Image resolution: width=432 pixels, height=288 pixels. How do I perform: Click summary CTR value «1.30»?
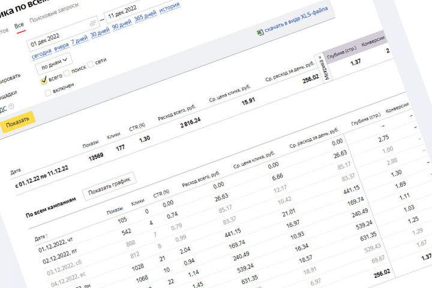[145, 139]
